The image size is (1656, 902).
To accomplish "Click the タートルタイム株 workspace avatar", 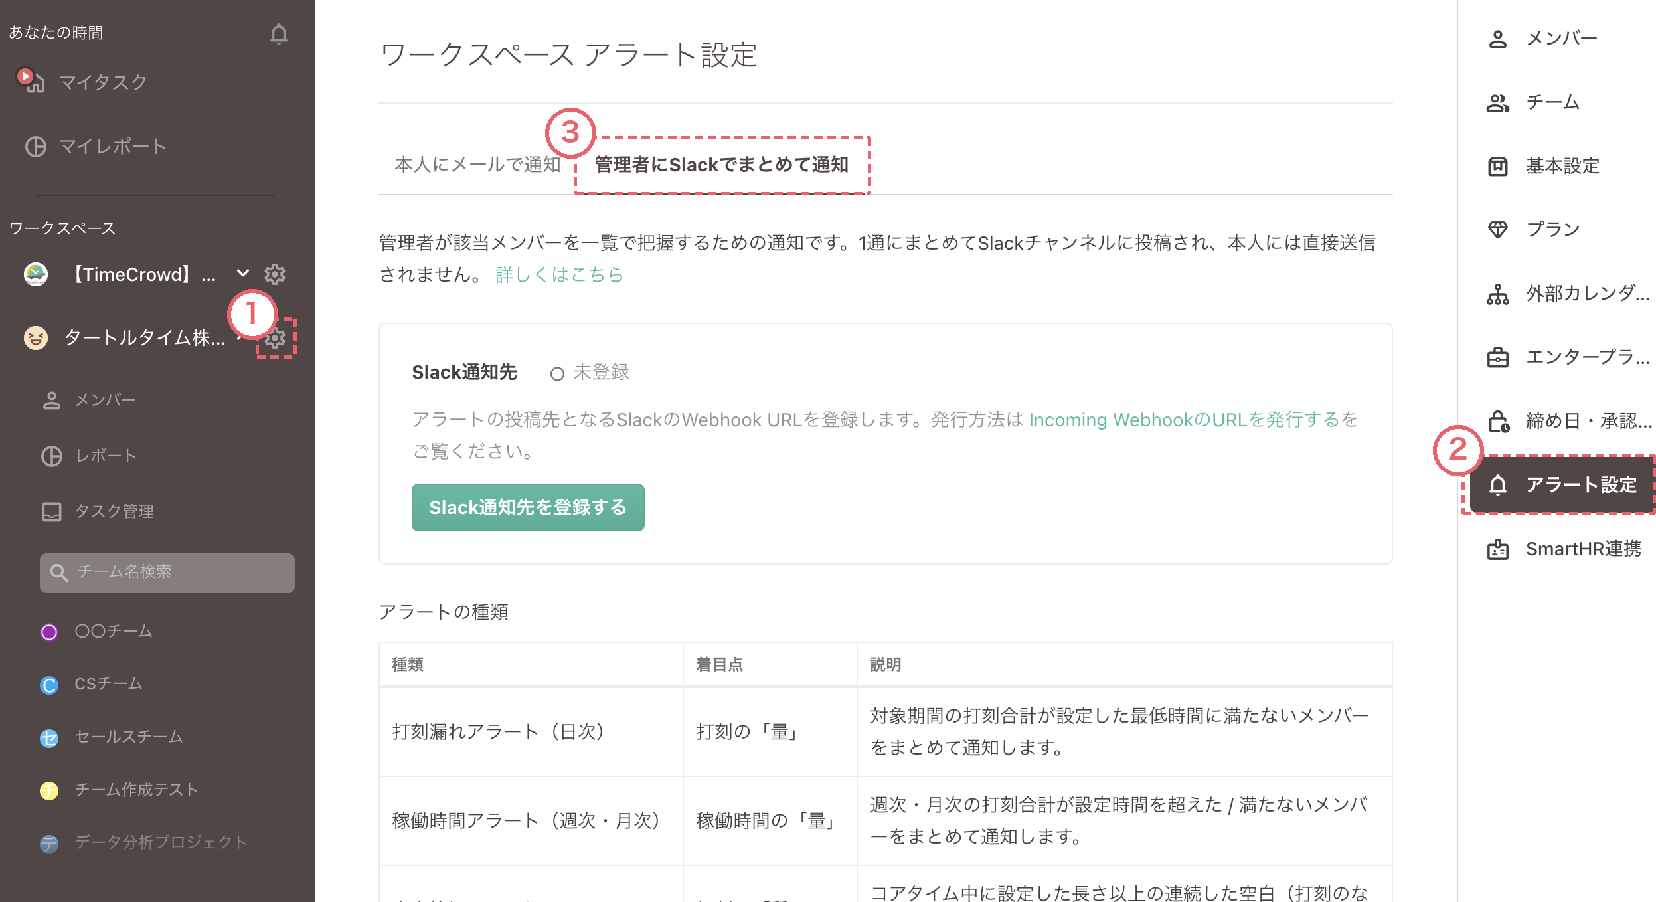I will click(x=36, y=338).
